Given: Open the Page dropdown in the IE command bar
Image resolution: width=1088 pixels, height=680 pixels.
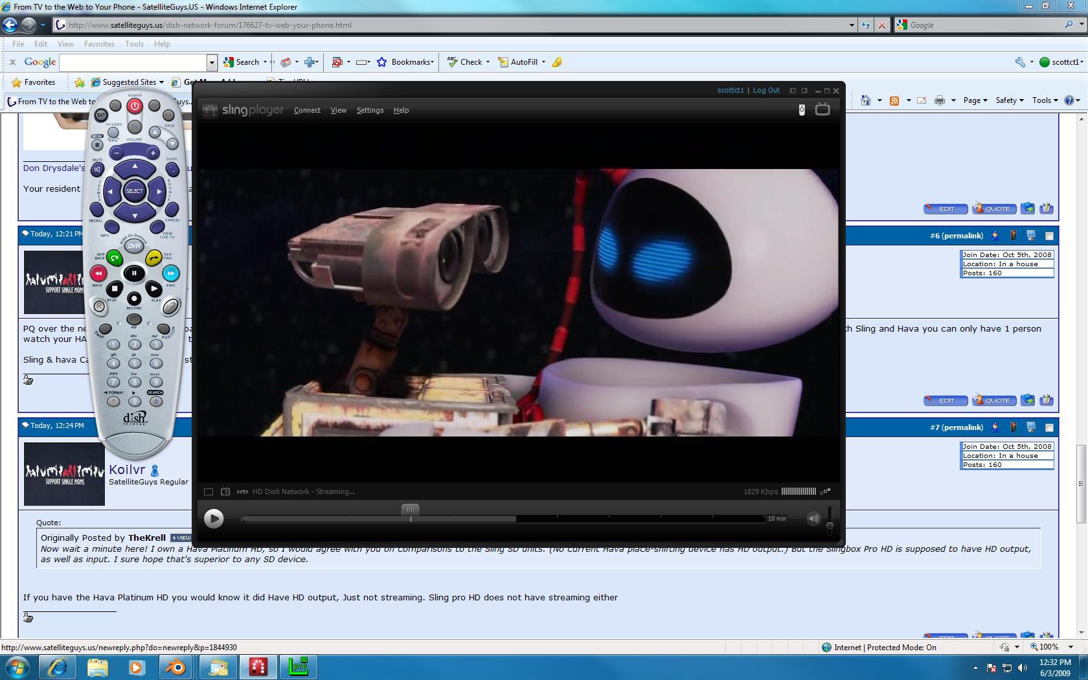Looking at the screenshot, I should tap(975, 100).
